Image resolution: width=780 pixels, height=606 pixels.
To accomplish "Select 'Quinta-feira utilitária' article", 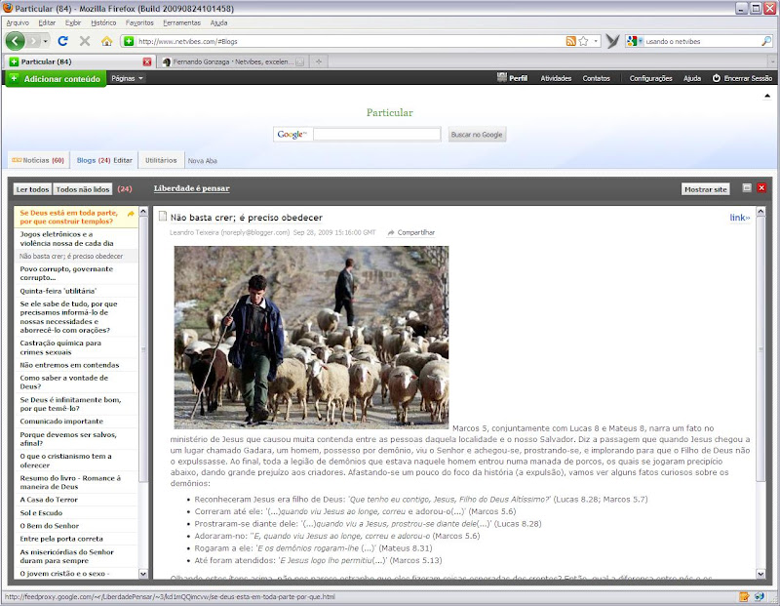I will click(76, 291).
